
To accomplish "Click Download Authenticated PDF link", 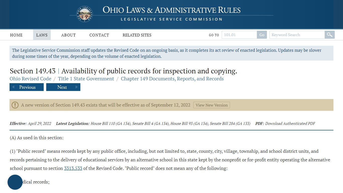I will [x=290, y=123].
